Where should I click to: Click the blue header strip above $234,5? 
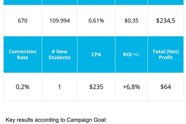(166, 2)
